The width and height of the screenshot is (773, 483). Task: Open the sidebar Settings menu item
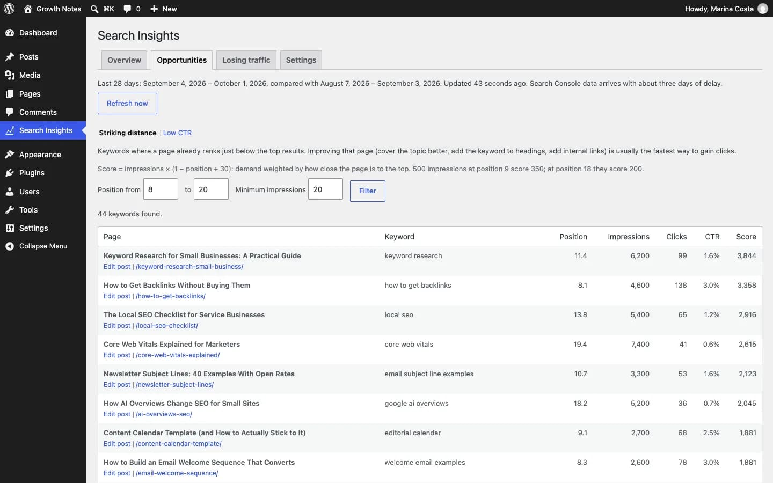click(43, 228)
